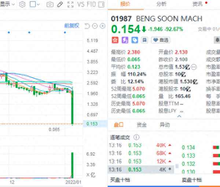Open the 显示 display dropdown

(x=7, y=4)
